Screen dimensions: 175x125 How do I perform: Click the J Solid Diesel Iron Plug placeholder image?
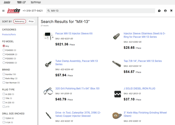[118, 94]
